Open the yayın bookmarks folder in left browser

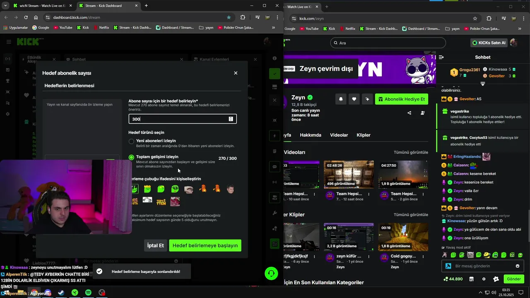pyautogui.click(x=206, y=28)
